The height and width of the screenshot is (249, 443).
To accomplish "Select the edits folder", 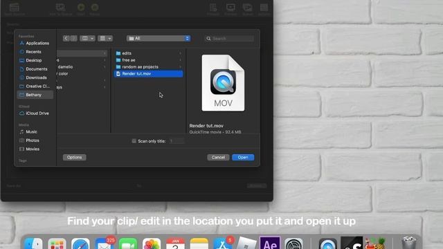I will [149, 53].
